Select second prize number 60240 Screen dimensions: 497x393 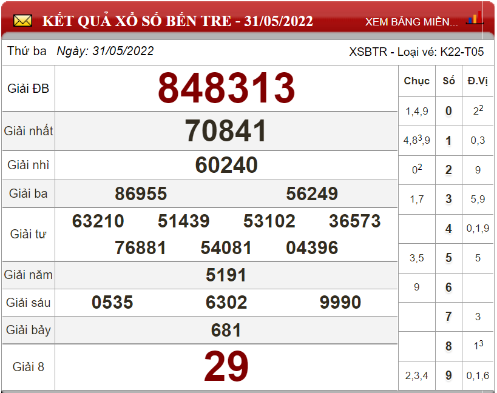click(226, 165)
